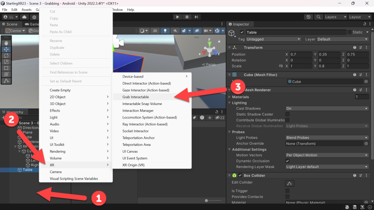Open the Layer dropdown

click(343, 39)
